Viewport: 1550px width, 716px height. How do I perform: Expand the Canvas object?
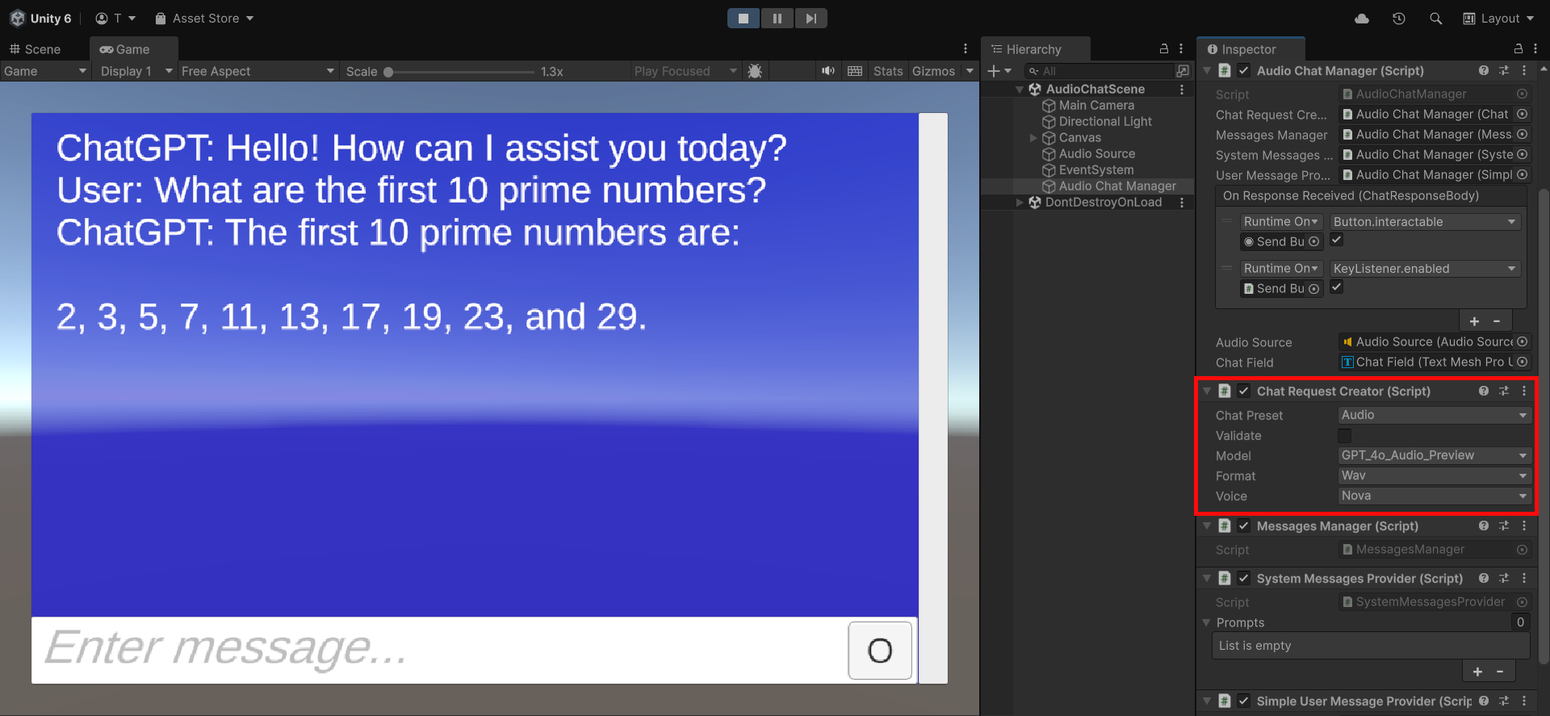coord(1033,138)
